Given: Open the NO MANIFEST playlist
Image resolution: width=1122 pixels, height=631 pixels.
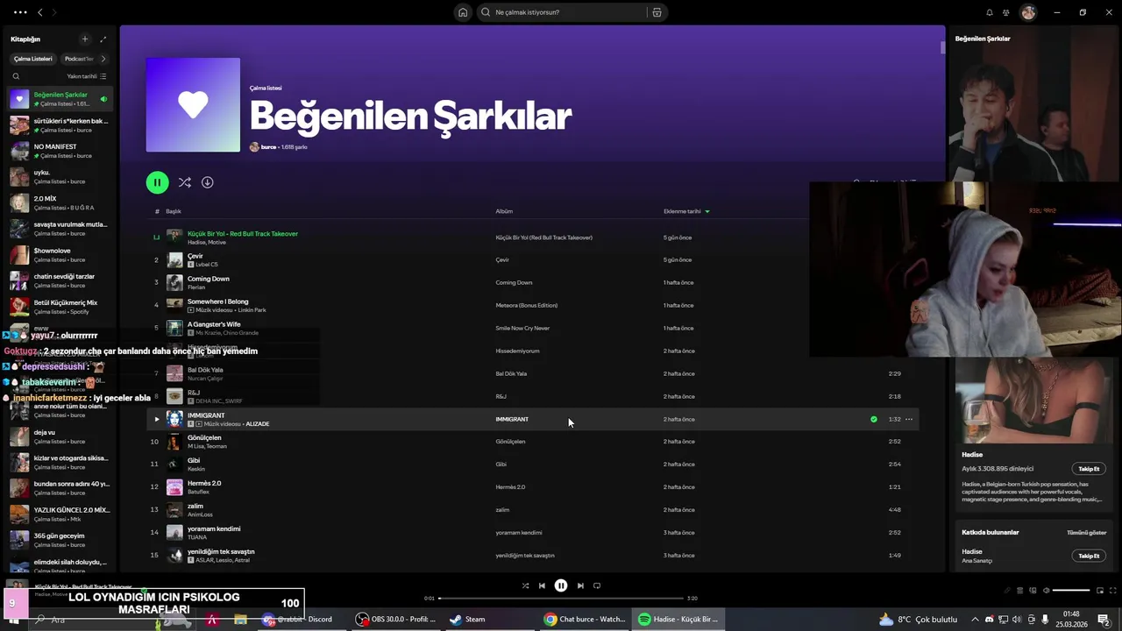Looking at the screenshot, I should [59, 151].
